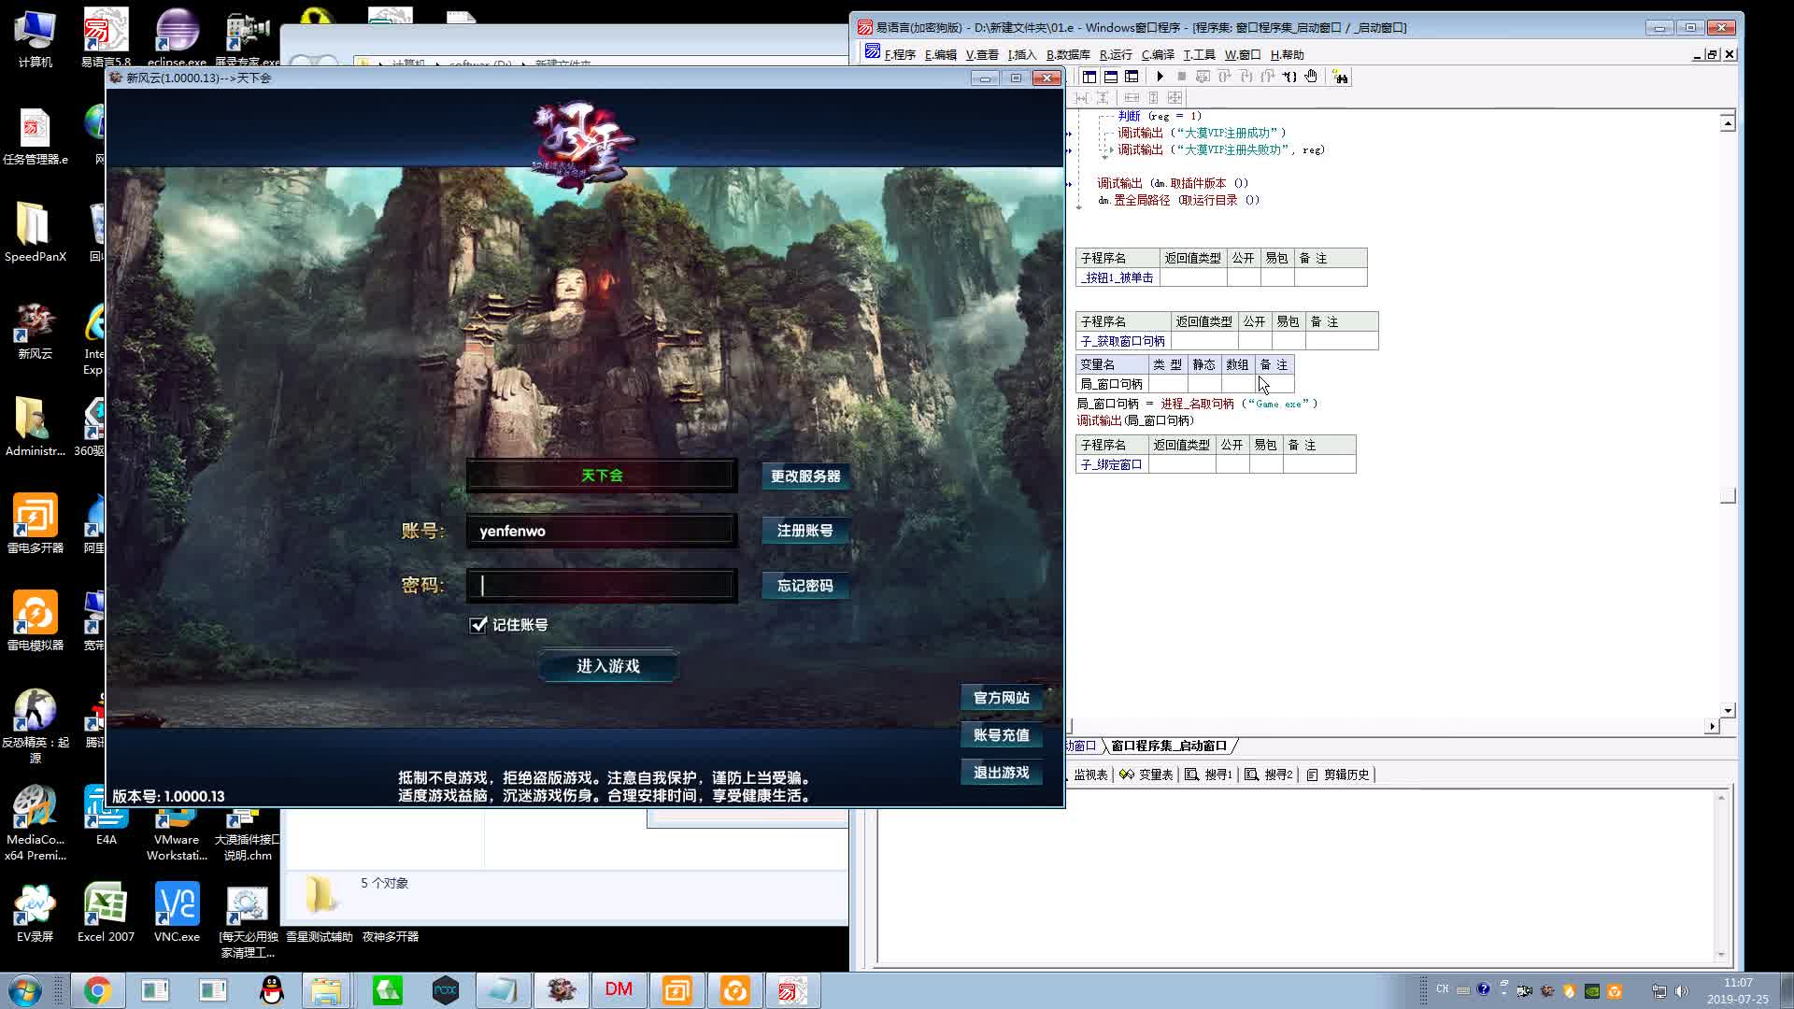Open eclipse.exe desktop shortcut
Viewport: 1794px width, 1009px height.
tap(177, 38)
